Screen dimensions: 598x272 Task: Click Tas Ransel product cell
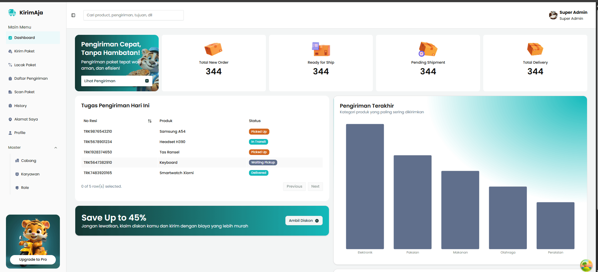[169, 152]
